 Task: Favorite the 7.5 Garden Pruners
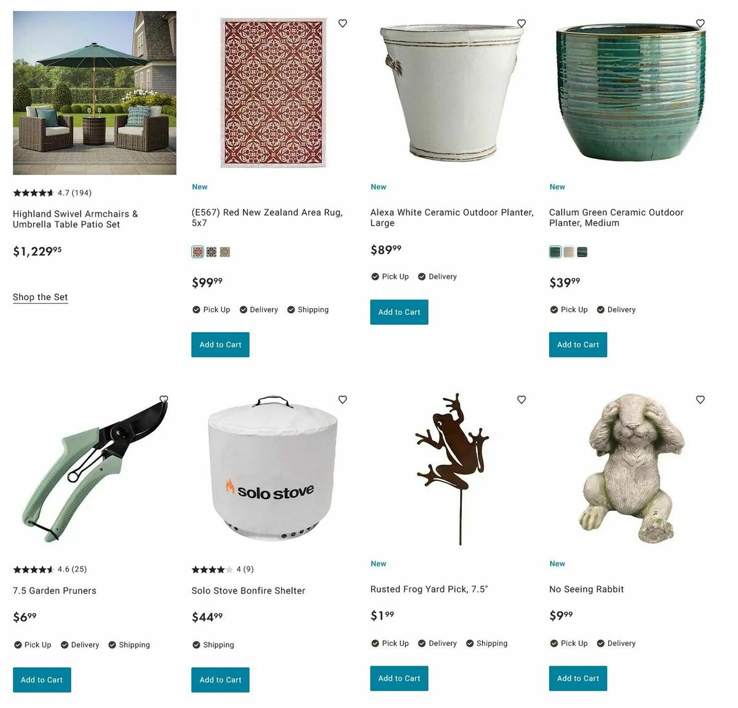(164, 400)
